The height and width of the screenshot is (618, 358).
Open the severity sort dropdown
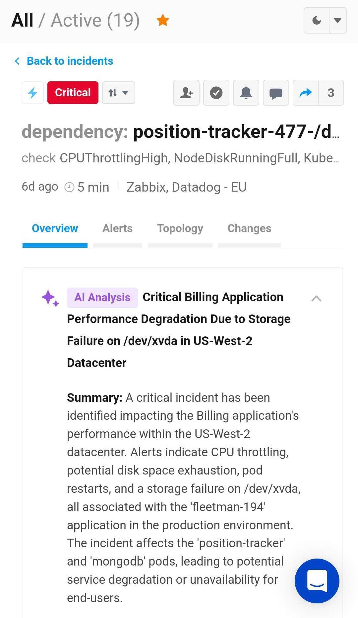[118, 93]
